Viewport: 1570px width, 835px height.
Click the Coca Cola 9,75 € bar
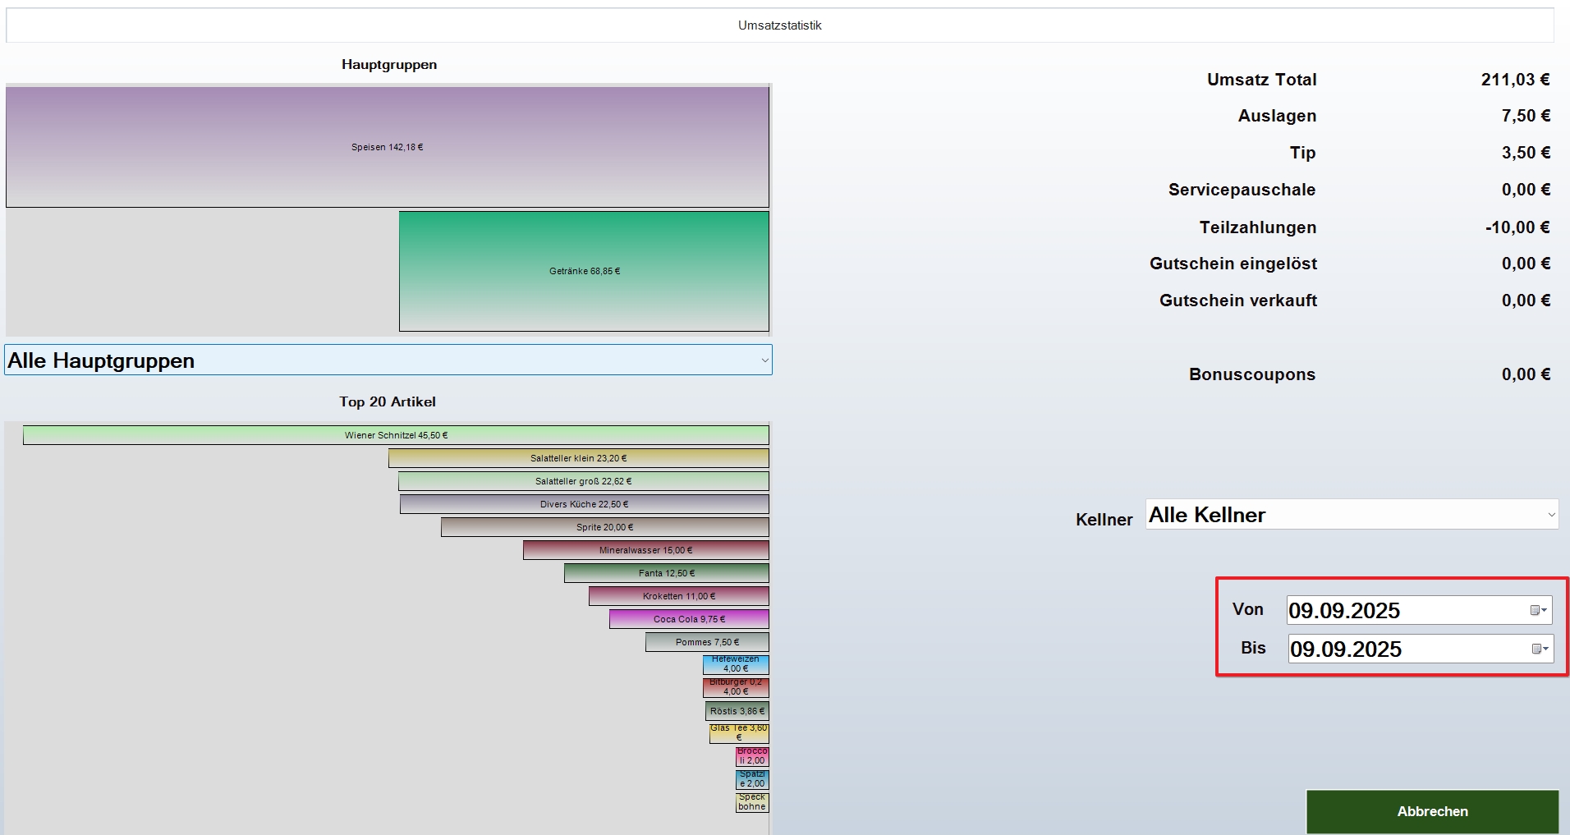pyautogui.click(x=689, y=619)
